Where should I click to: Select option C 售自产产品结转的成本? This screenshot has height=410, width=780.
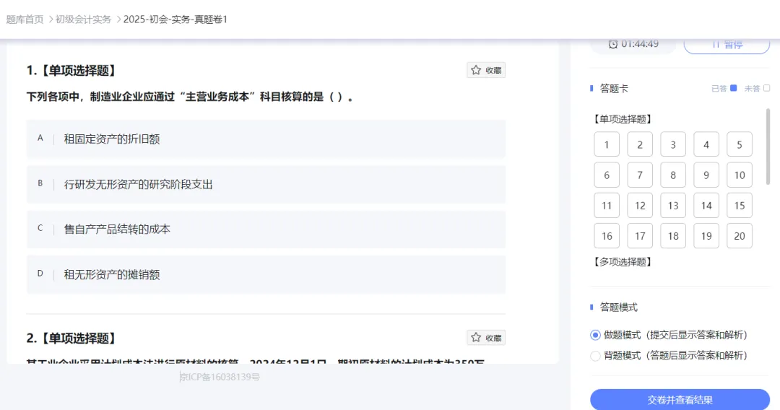click(x=266, y=229)
